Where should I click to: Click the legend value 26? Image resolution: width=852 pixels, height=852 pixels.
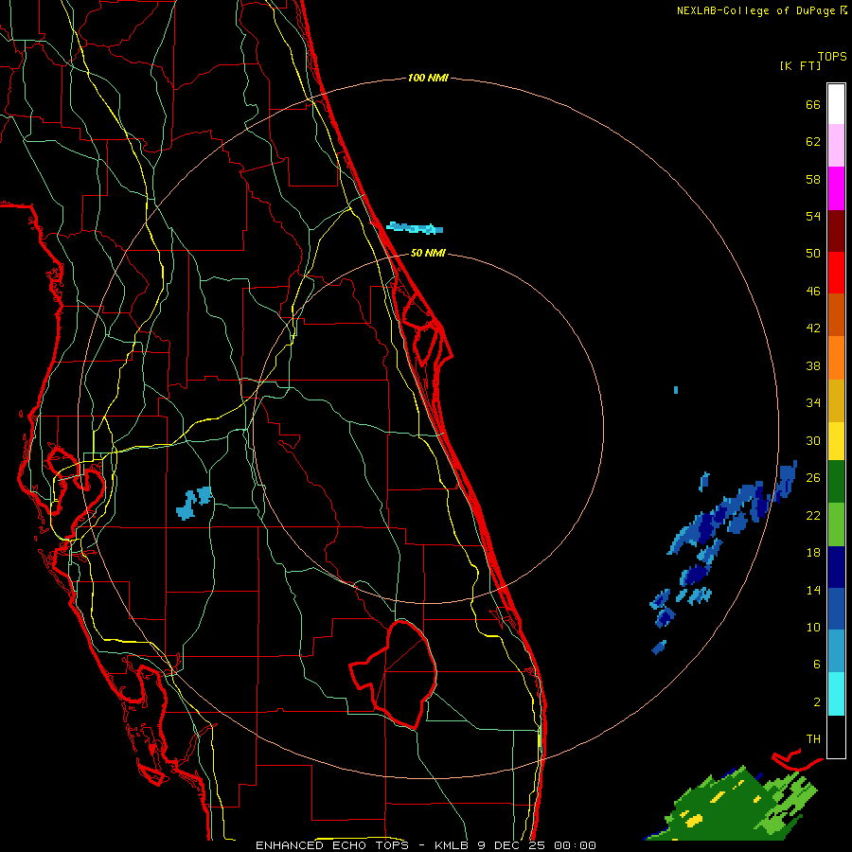click(x=813, y=478)
